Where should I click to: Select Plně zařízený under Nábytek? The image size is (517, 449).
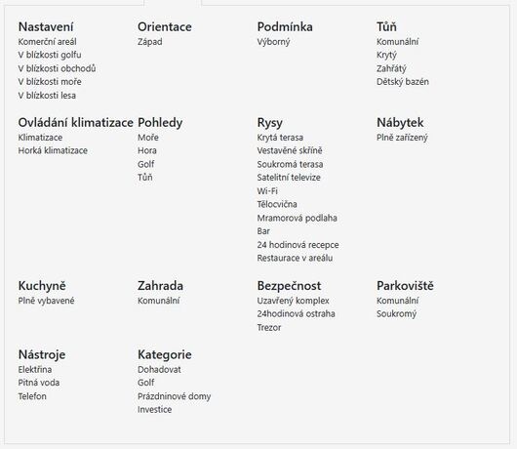[402, 138]
